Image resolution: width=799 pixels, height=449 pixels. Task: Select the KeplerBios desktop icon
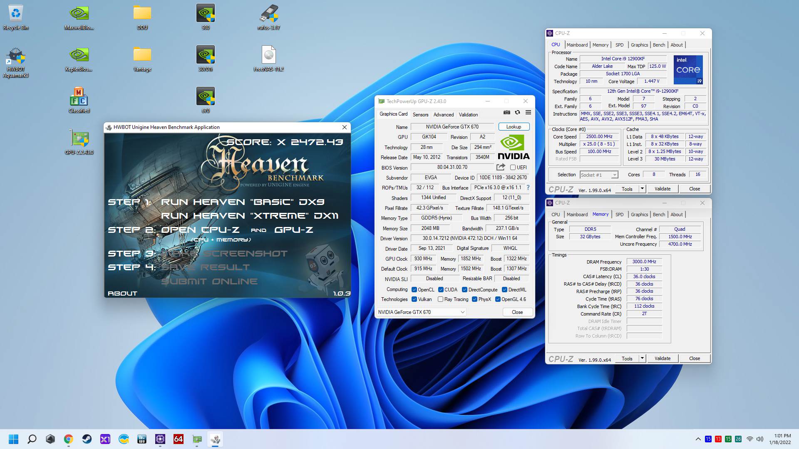coord(79,59)
